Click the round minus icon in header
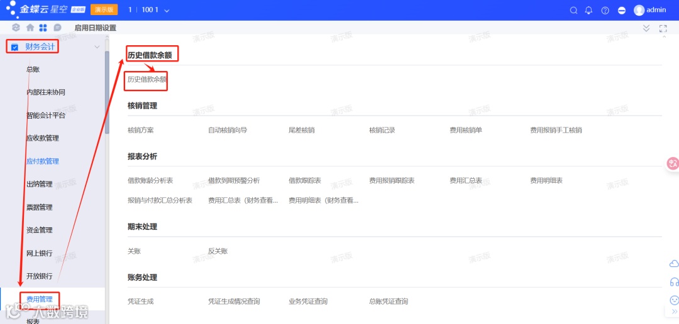This screenshot has width=679, height=324. point(621,11)
